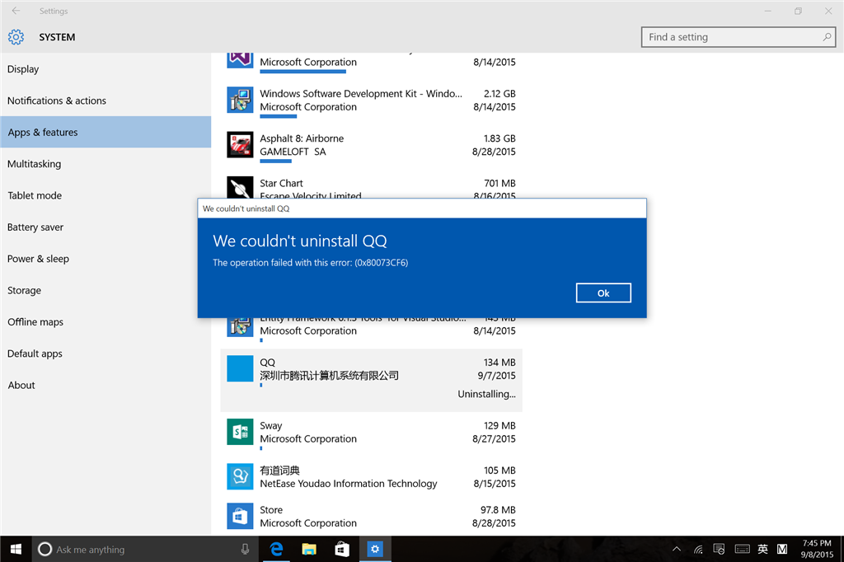
Task: Click the Visual Studio icon at list top
Action: click(240, 60)
